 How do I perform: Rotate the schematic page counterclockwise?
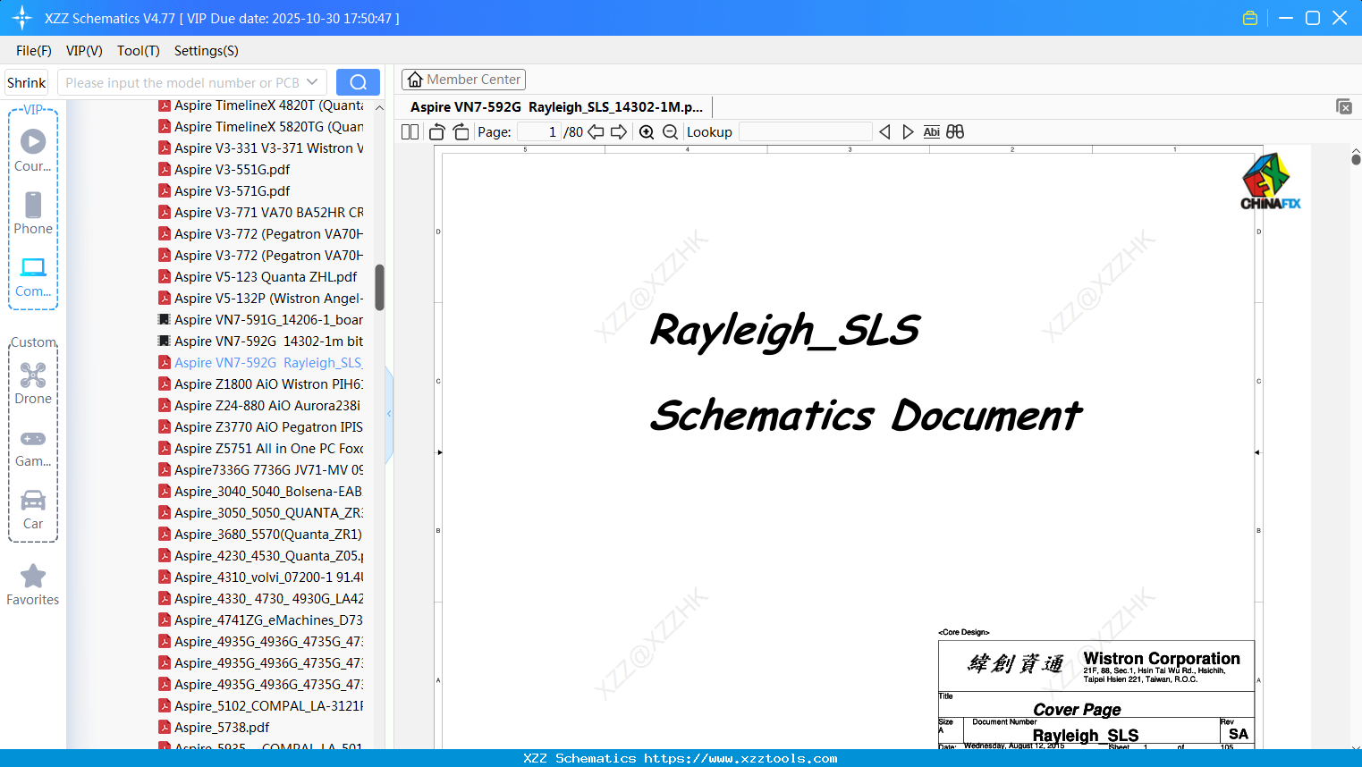tap(437, 132)
